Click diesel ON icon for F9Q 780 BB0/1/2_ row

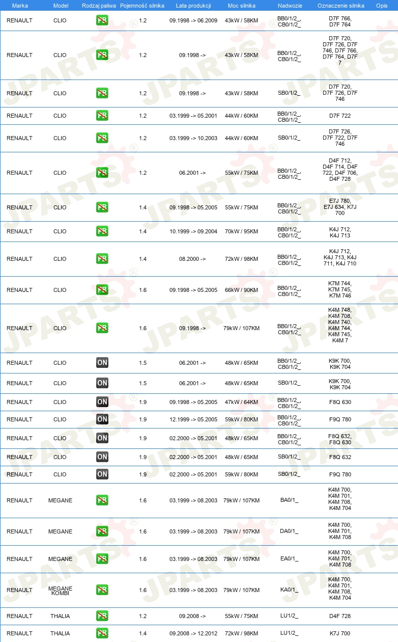[102, 419]
